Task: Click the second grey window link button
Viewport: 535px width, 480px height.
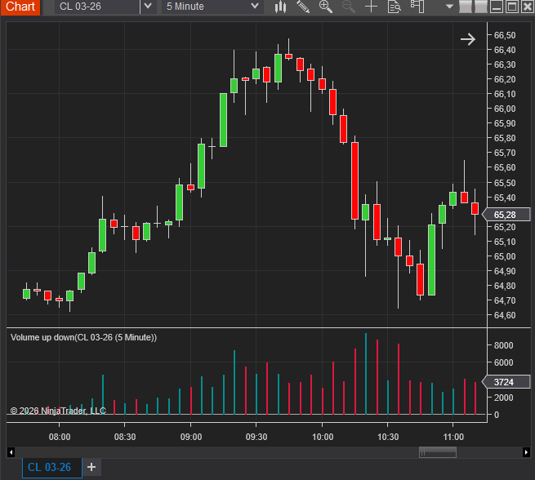Action: pyautogui.click(x=481, y=7)
